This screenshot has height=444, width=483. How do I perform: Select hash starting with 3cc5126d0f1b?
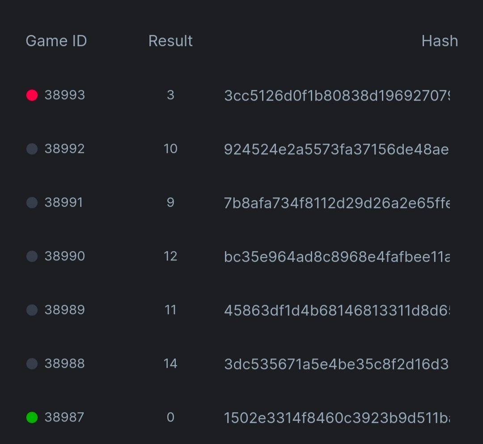337,95
